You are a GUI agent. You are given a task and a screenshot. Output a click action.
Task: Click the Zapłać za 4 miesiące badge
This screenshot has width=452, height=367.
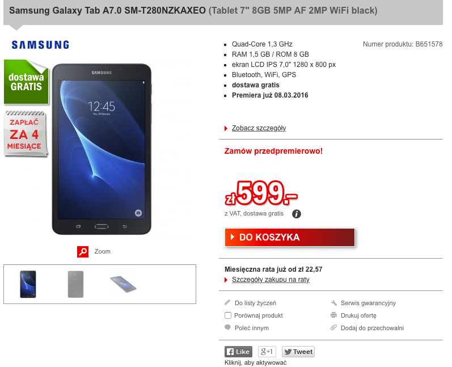coord(25,134)
